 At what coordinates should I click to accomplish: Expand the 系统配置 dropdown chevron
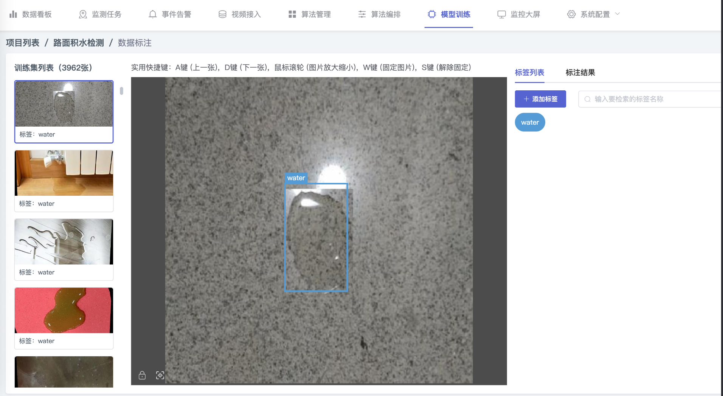pyautogui.click(x=618, y=14)
